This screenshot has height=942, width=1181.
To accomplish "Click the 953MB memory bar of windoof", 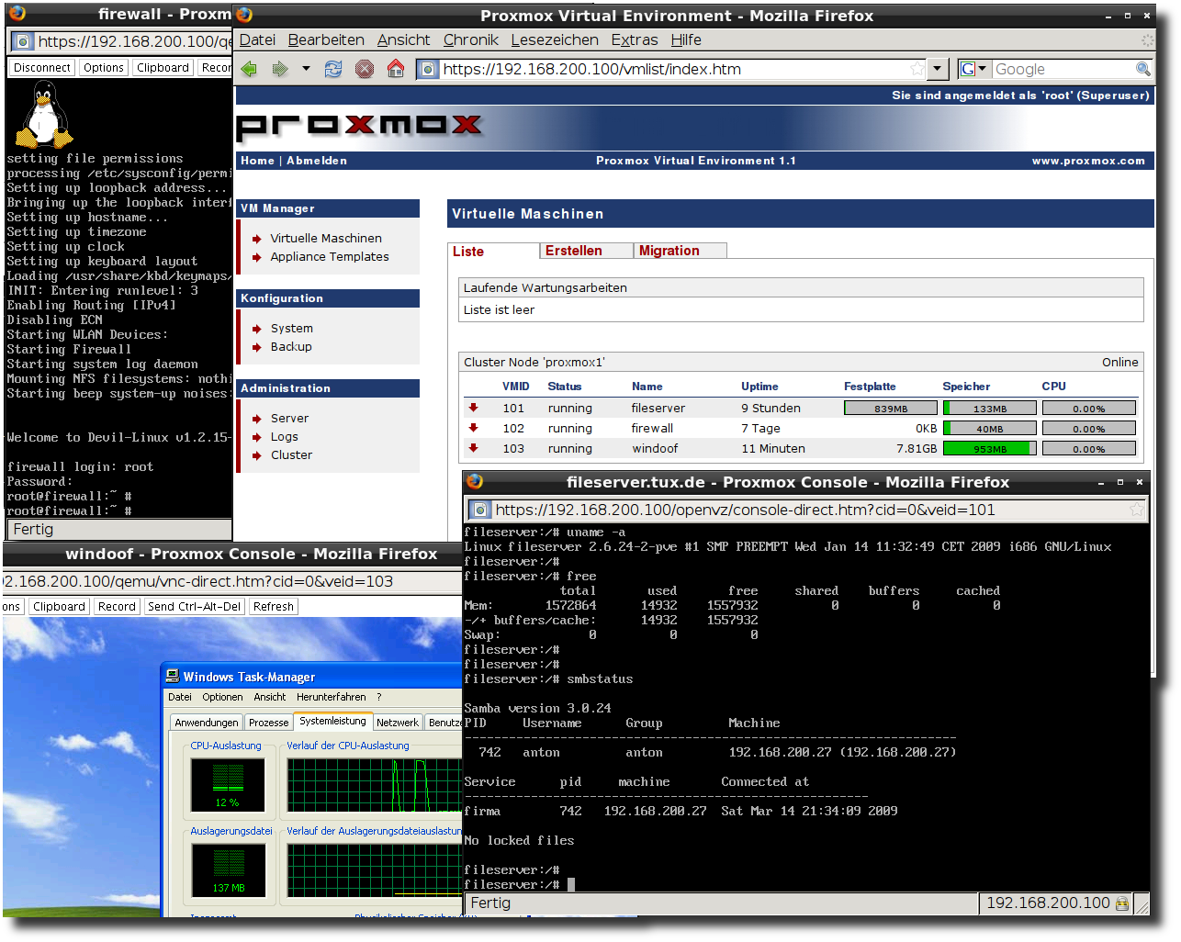I will click(x=990, y=449).
